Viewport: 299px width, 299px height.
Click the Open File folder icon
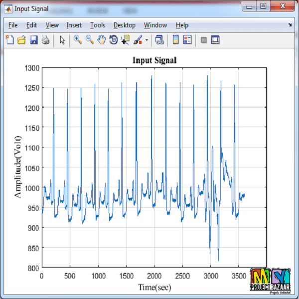(x=21, y=40)
